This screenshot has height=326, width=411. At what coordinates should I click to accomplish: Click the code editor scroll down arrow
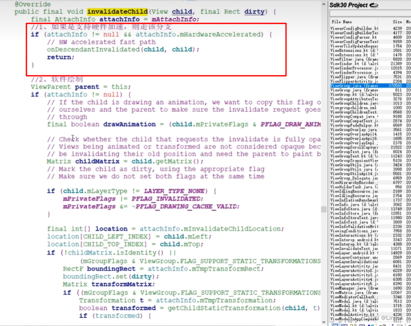(324, 322)
